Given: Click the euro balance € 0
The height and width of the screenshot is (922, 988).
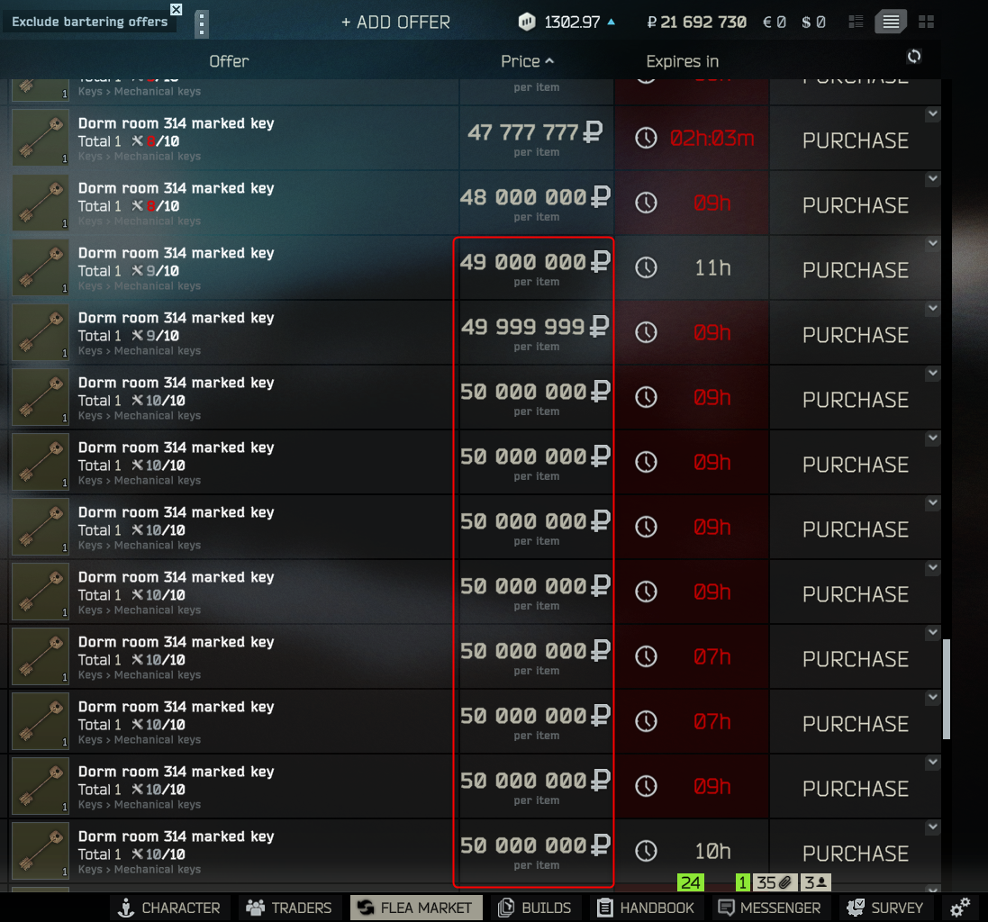Looking at the screenshot, I should pyautogui.click(x=775, y=23).
